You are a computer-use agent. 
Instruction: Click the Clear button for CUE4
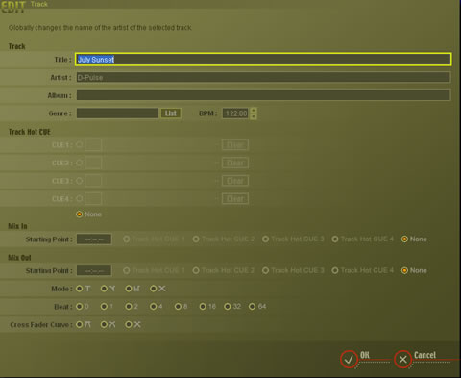point(235,199)
